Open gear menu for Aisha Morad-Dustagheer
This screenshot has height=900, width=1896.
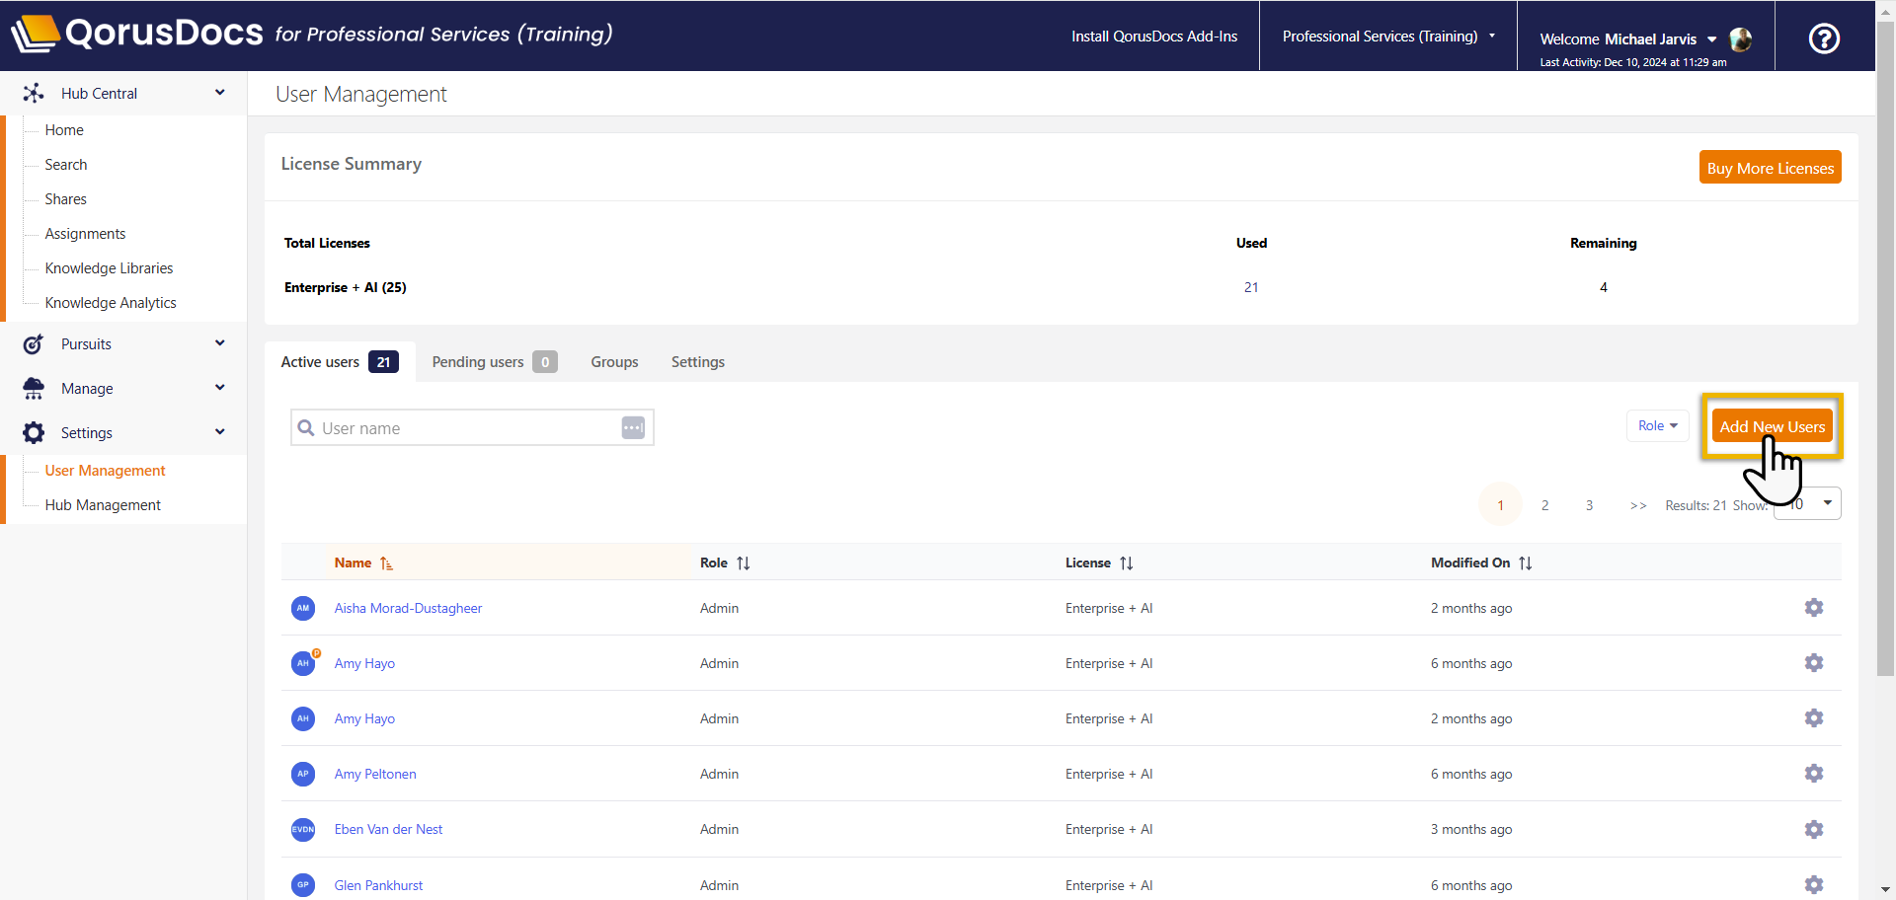click(x=1814, y=608)
